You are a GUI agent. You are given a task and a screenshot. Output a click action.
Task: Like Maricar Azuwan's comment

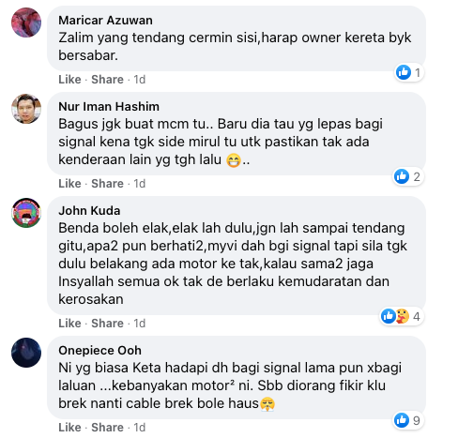point(69,80)
